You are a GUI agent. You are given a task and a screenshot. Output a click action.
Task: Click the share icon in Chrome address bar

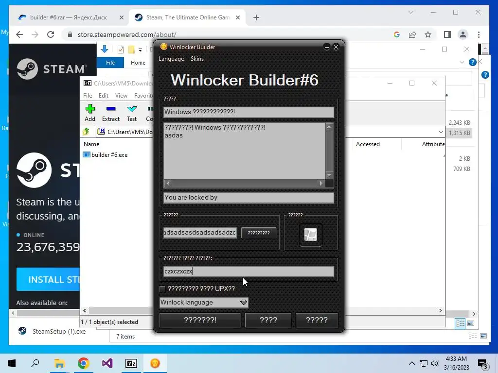(x=412, y=34)
